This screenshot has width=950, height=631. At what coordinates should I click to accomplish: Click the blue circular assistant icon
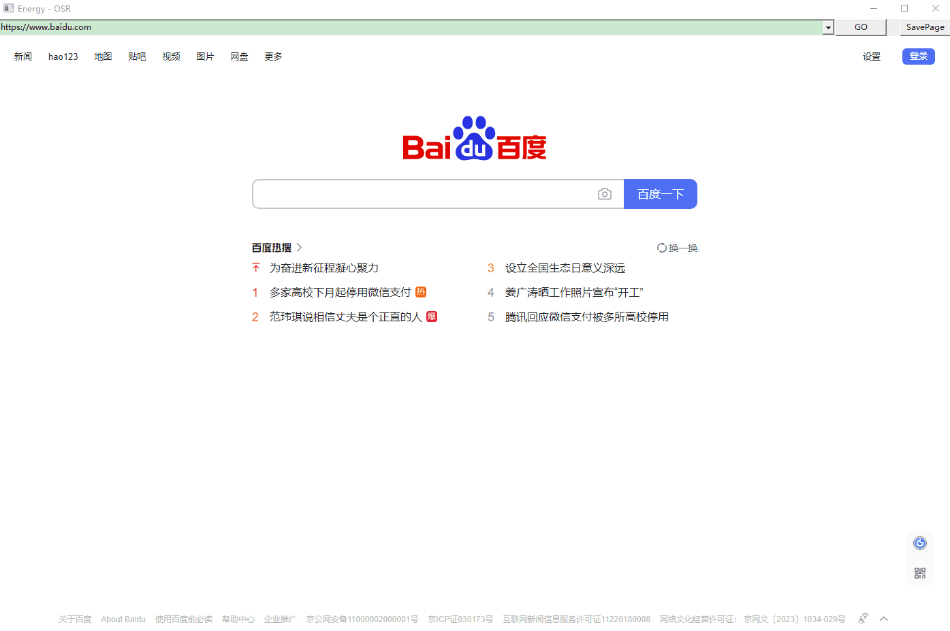point(920,543)
